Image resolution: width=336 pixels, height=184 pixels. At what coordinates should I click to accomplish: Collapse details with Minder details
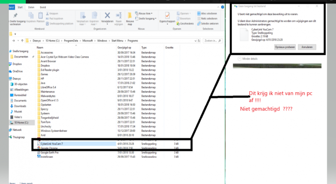point(248,59)
